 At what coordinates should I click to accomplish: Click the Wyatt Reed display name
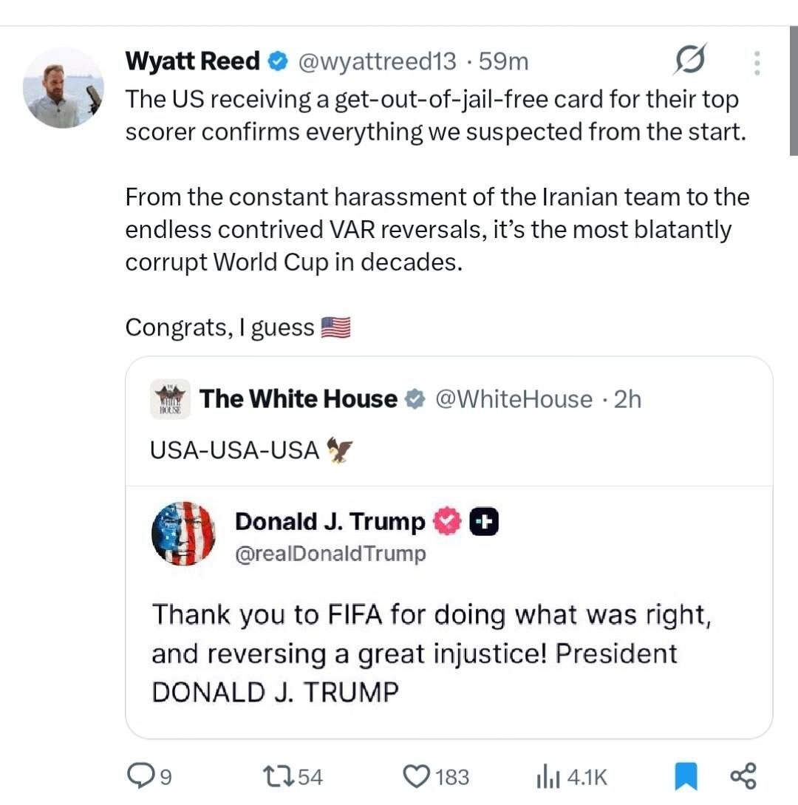click(x=192, y=61)
